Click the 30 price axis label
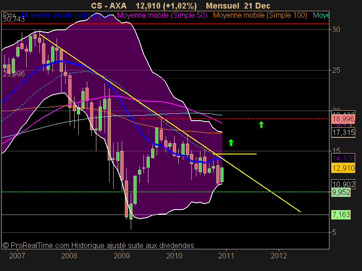Image resolution: width=362 pixels, height=271 pixels. point(336,29)
